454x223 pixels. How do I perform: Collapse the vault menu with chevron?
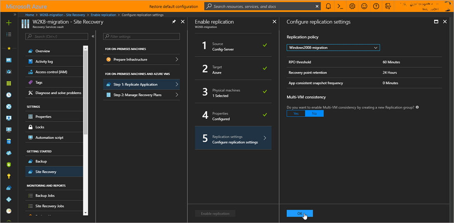93,37
